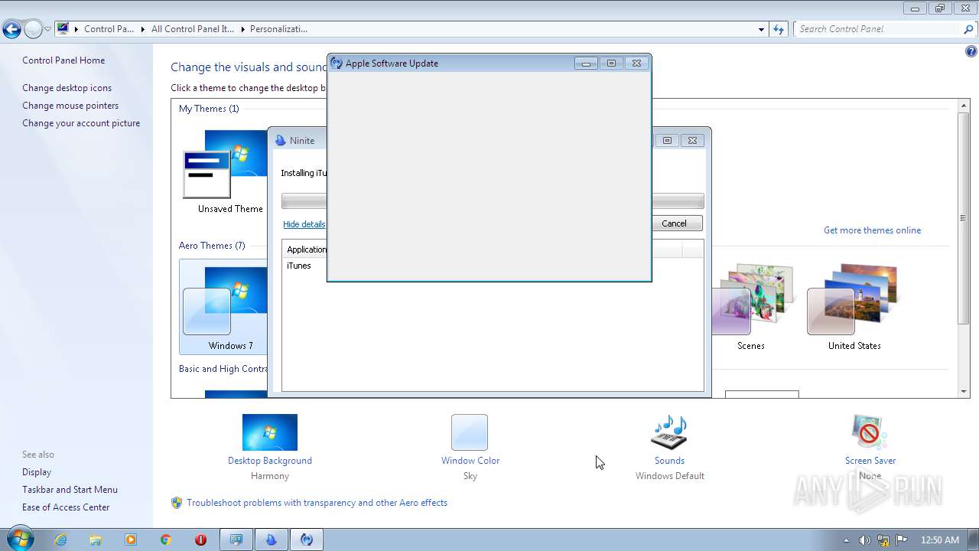Close the Ninite window
Viewport: 979px width, 551px height.
pyautogui.click(x=692, y=141)
